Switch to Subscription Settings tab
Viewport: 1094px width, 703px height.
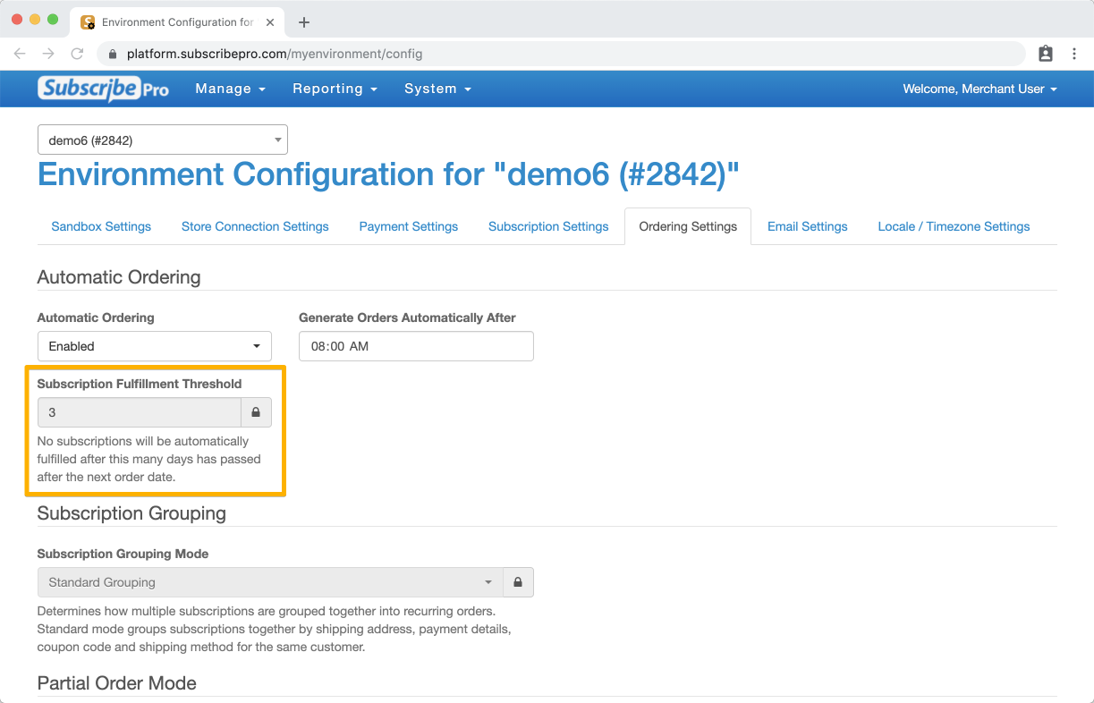(x=548, y=226)
